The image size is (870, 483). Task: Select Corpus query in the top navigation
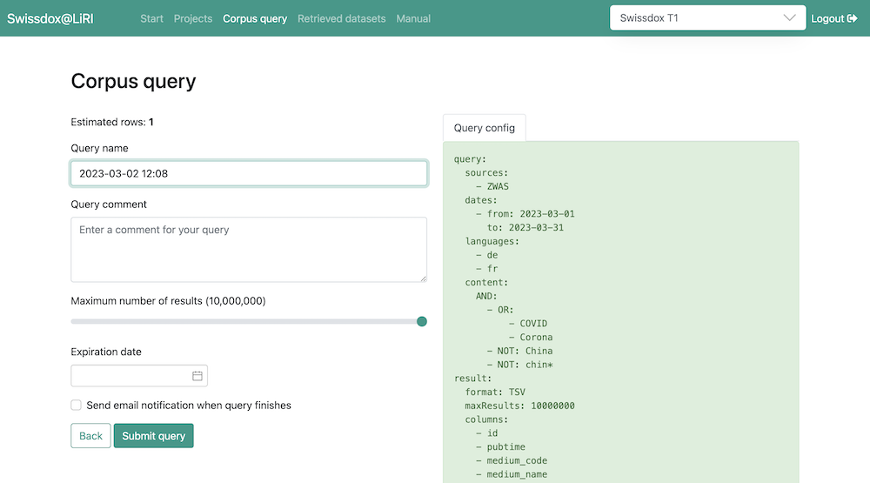pyautogui.click(x=255, y=18)
